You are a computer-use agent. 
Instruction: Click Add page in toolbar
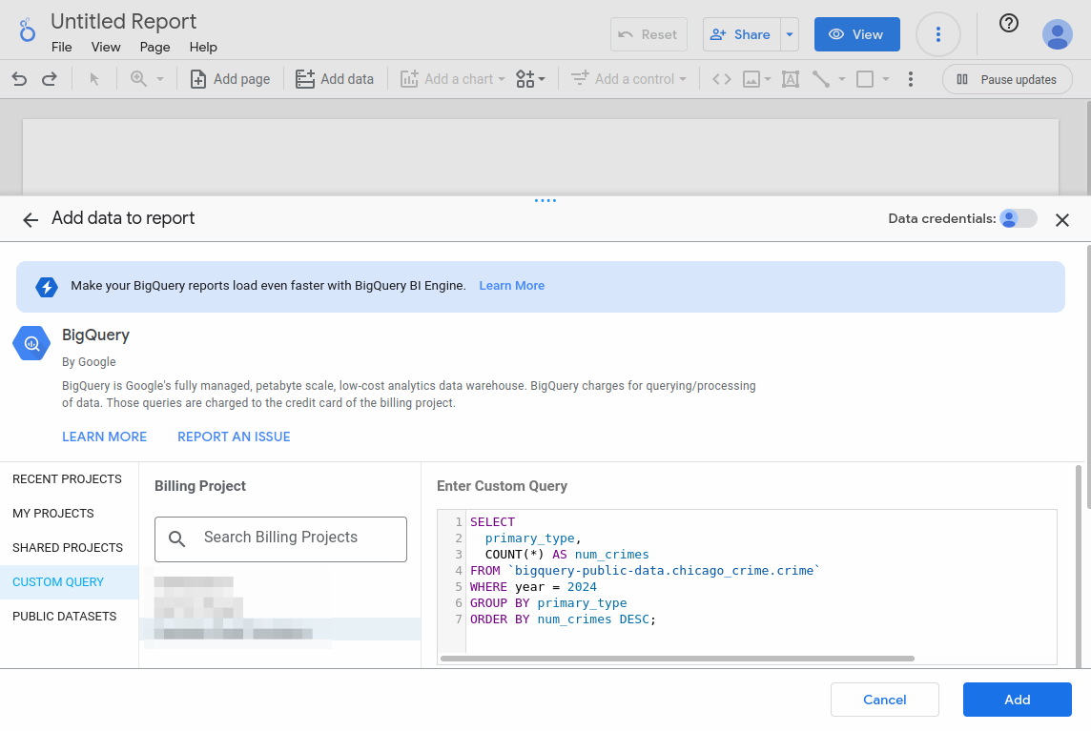pyautogui.click(x=230, y=79)
